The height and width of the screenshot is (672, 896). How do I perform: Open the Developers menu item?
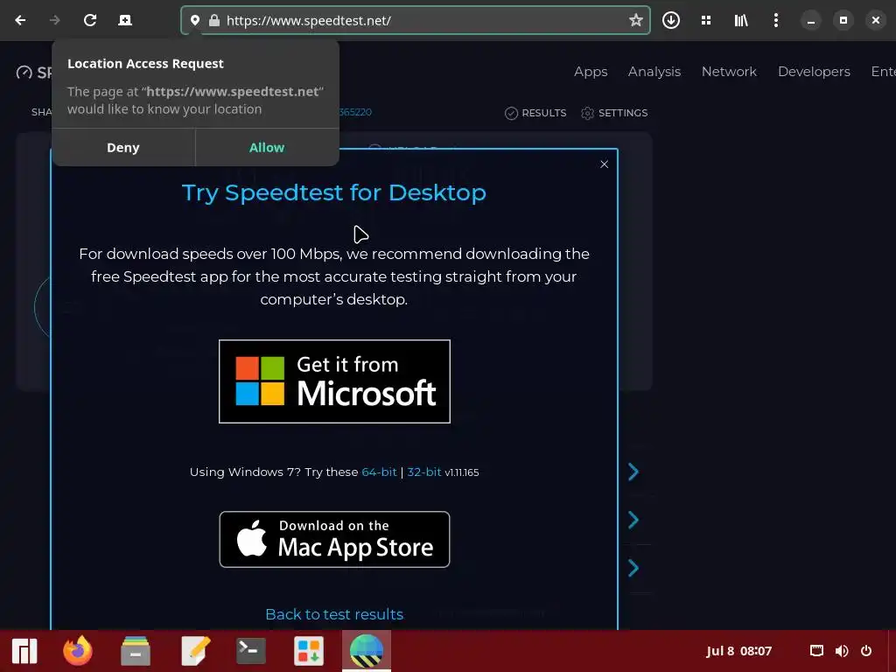(x=814, y=72)
